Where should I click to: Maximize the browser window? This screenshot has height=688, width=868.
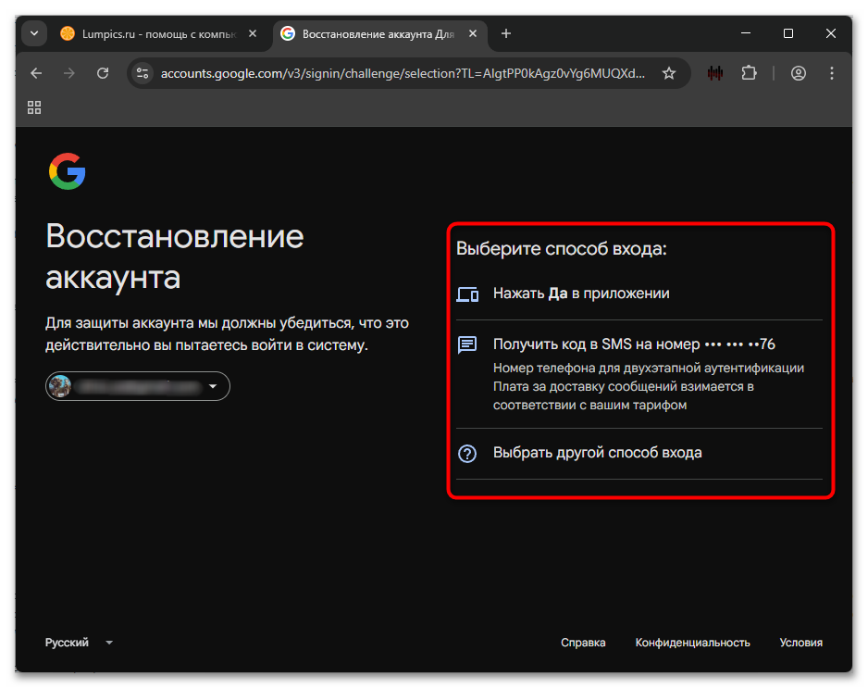(x=788, y=33)
